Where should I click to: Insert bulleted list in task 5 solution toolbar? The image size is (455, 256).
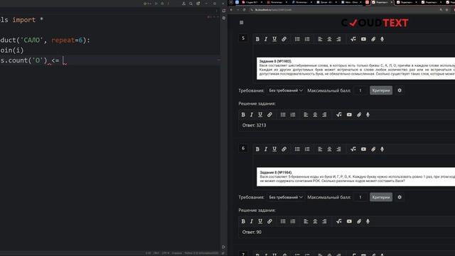click(x=283, y=114)
